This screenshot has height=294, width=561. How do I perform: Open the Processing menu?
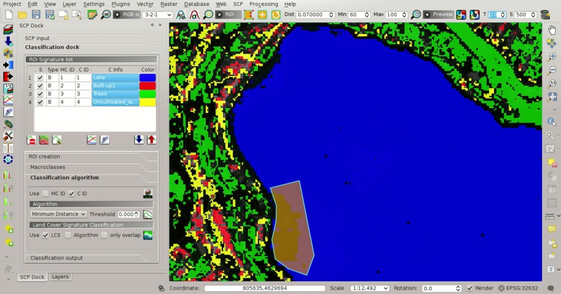[x=264, y=4]
